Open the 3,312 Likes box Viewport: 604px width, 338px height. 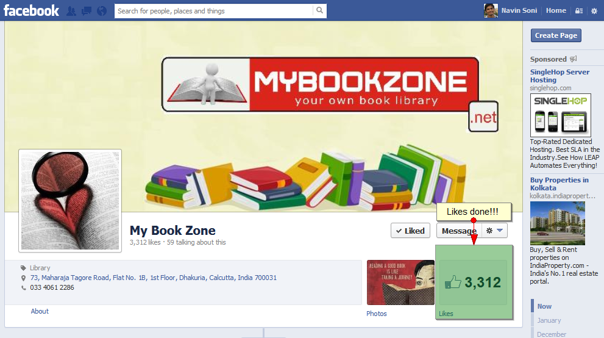tap(474, 282)
